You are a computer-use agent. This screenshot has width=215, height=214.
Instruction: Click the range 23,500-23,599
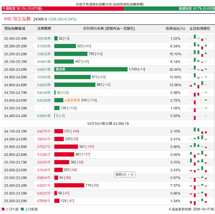tap(15, 178)
